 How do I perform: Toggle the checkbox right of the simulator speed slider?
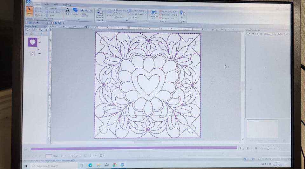(278, 148)
